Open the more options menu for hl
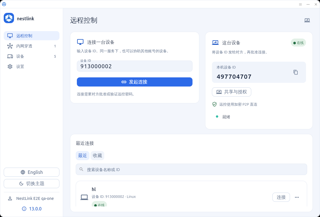 point(297,197)
